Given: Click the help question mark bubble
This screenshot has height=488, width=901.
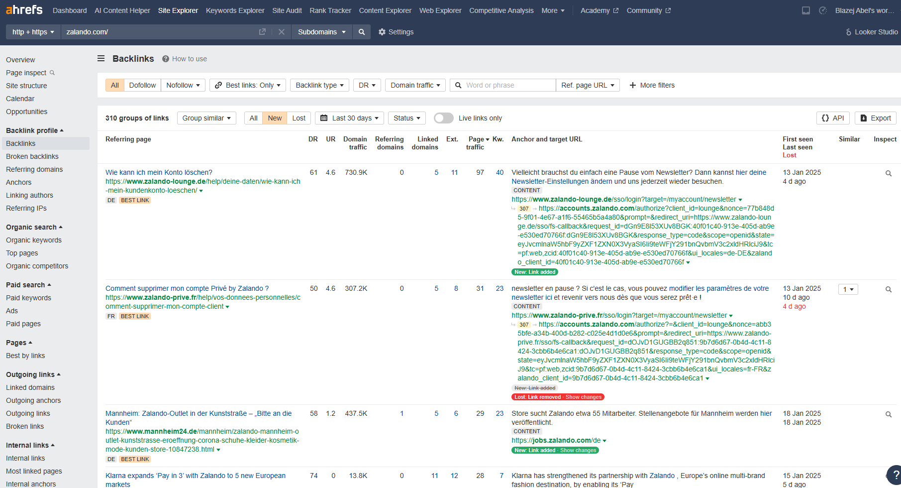Looking at the screenshot, I should (x=895, y=475).
